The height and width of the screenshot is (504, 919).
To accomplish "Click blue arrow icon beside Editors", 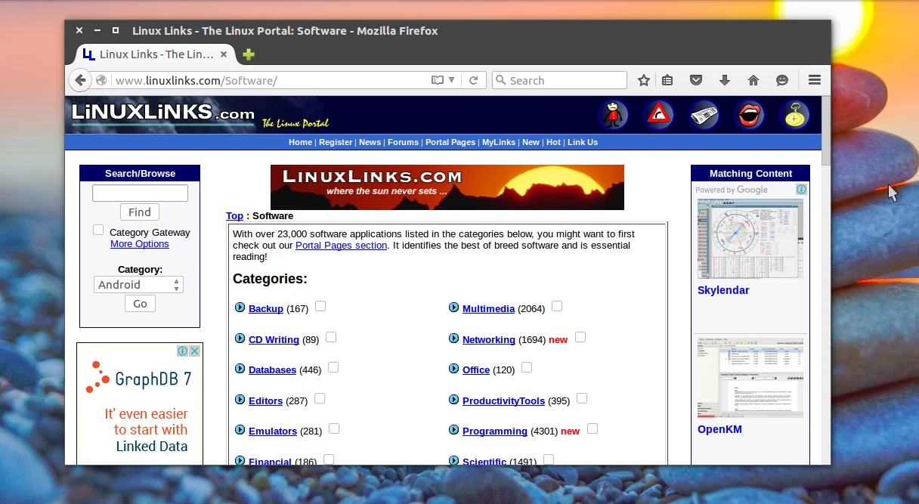I will (x=240, y=400).
